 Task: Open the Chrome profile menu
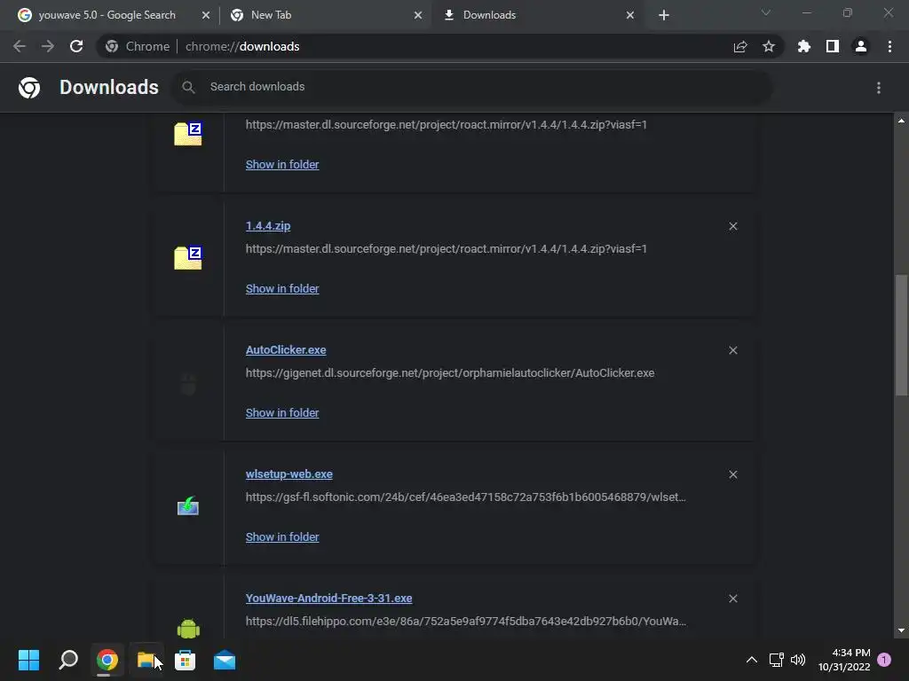861,46
